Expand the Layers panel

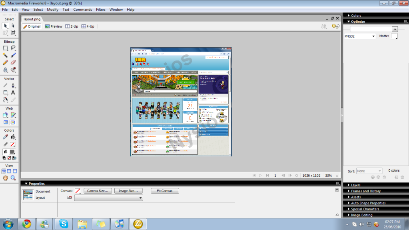click(356, 185)
